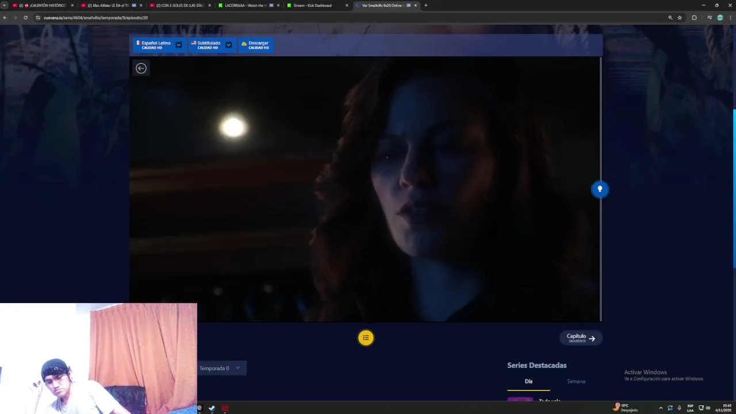
Task: Expand the Español Latino dropdown arrow
Action: [x=179, y=45]
